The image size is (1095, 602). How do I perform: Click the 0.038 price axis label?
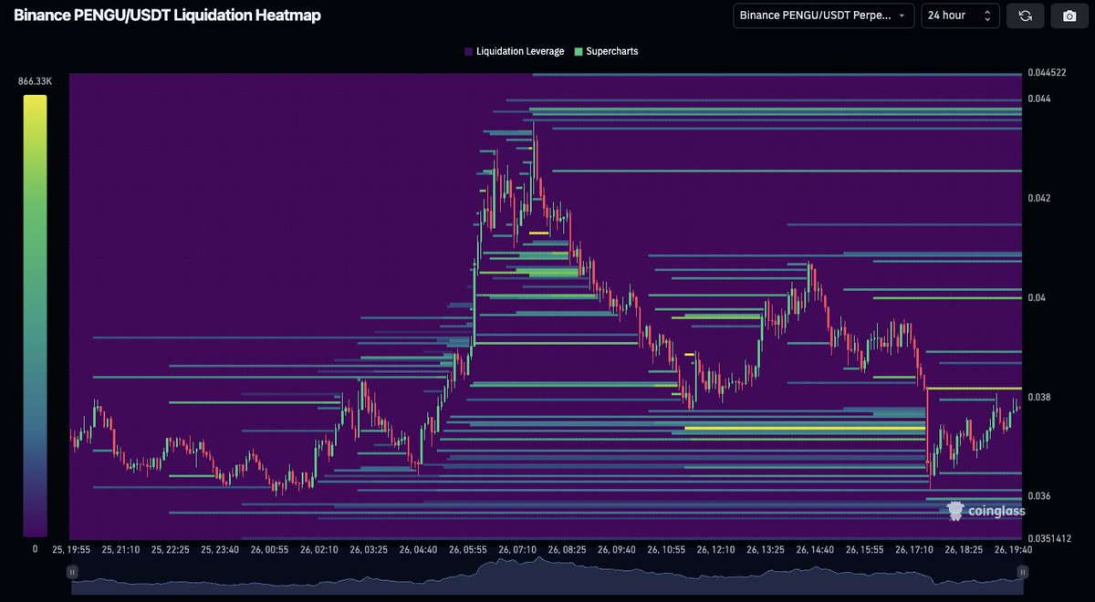tap(1039, 397)
